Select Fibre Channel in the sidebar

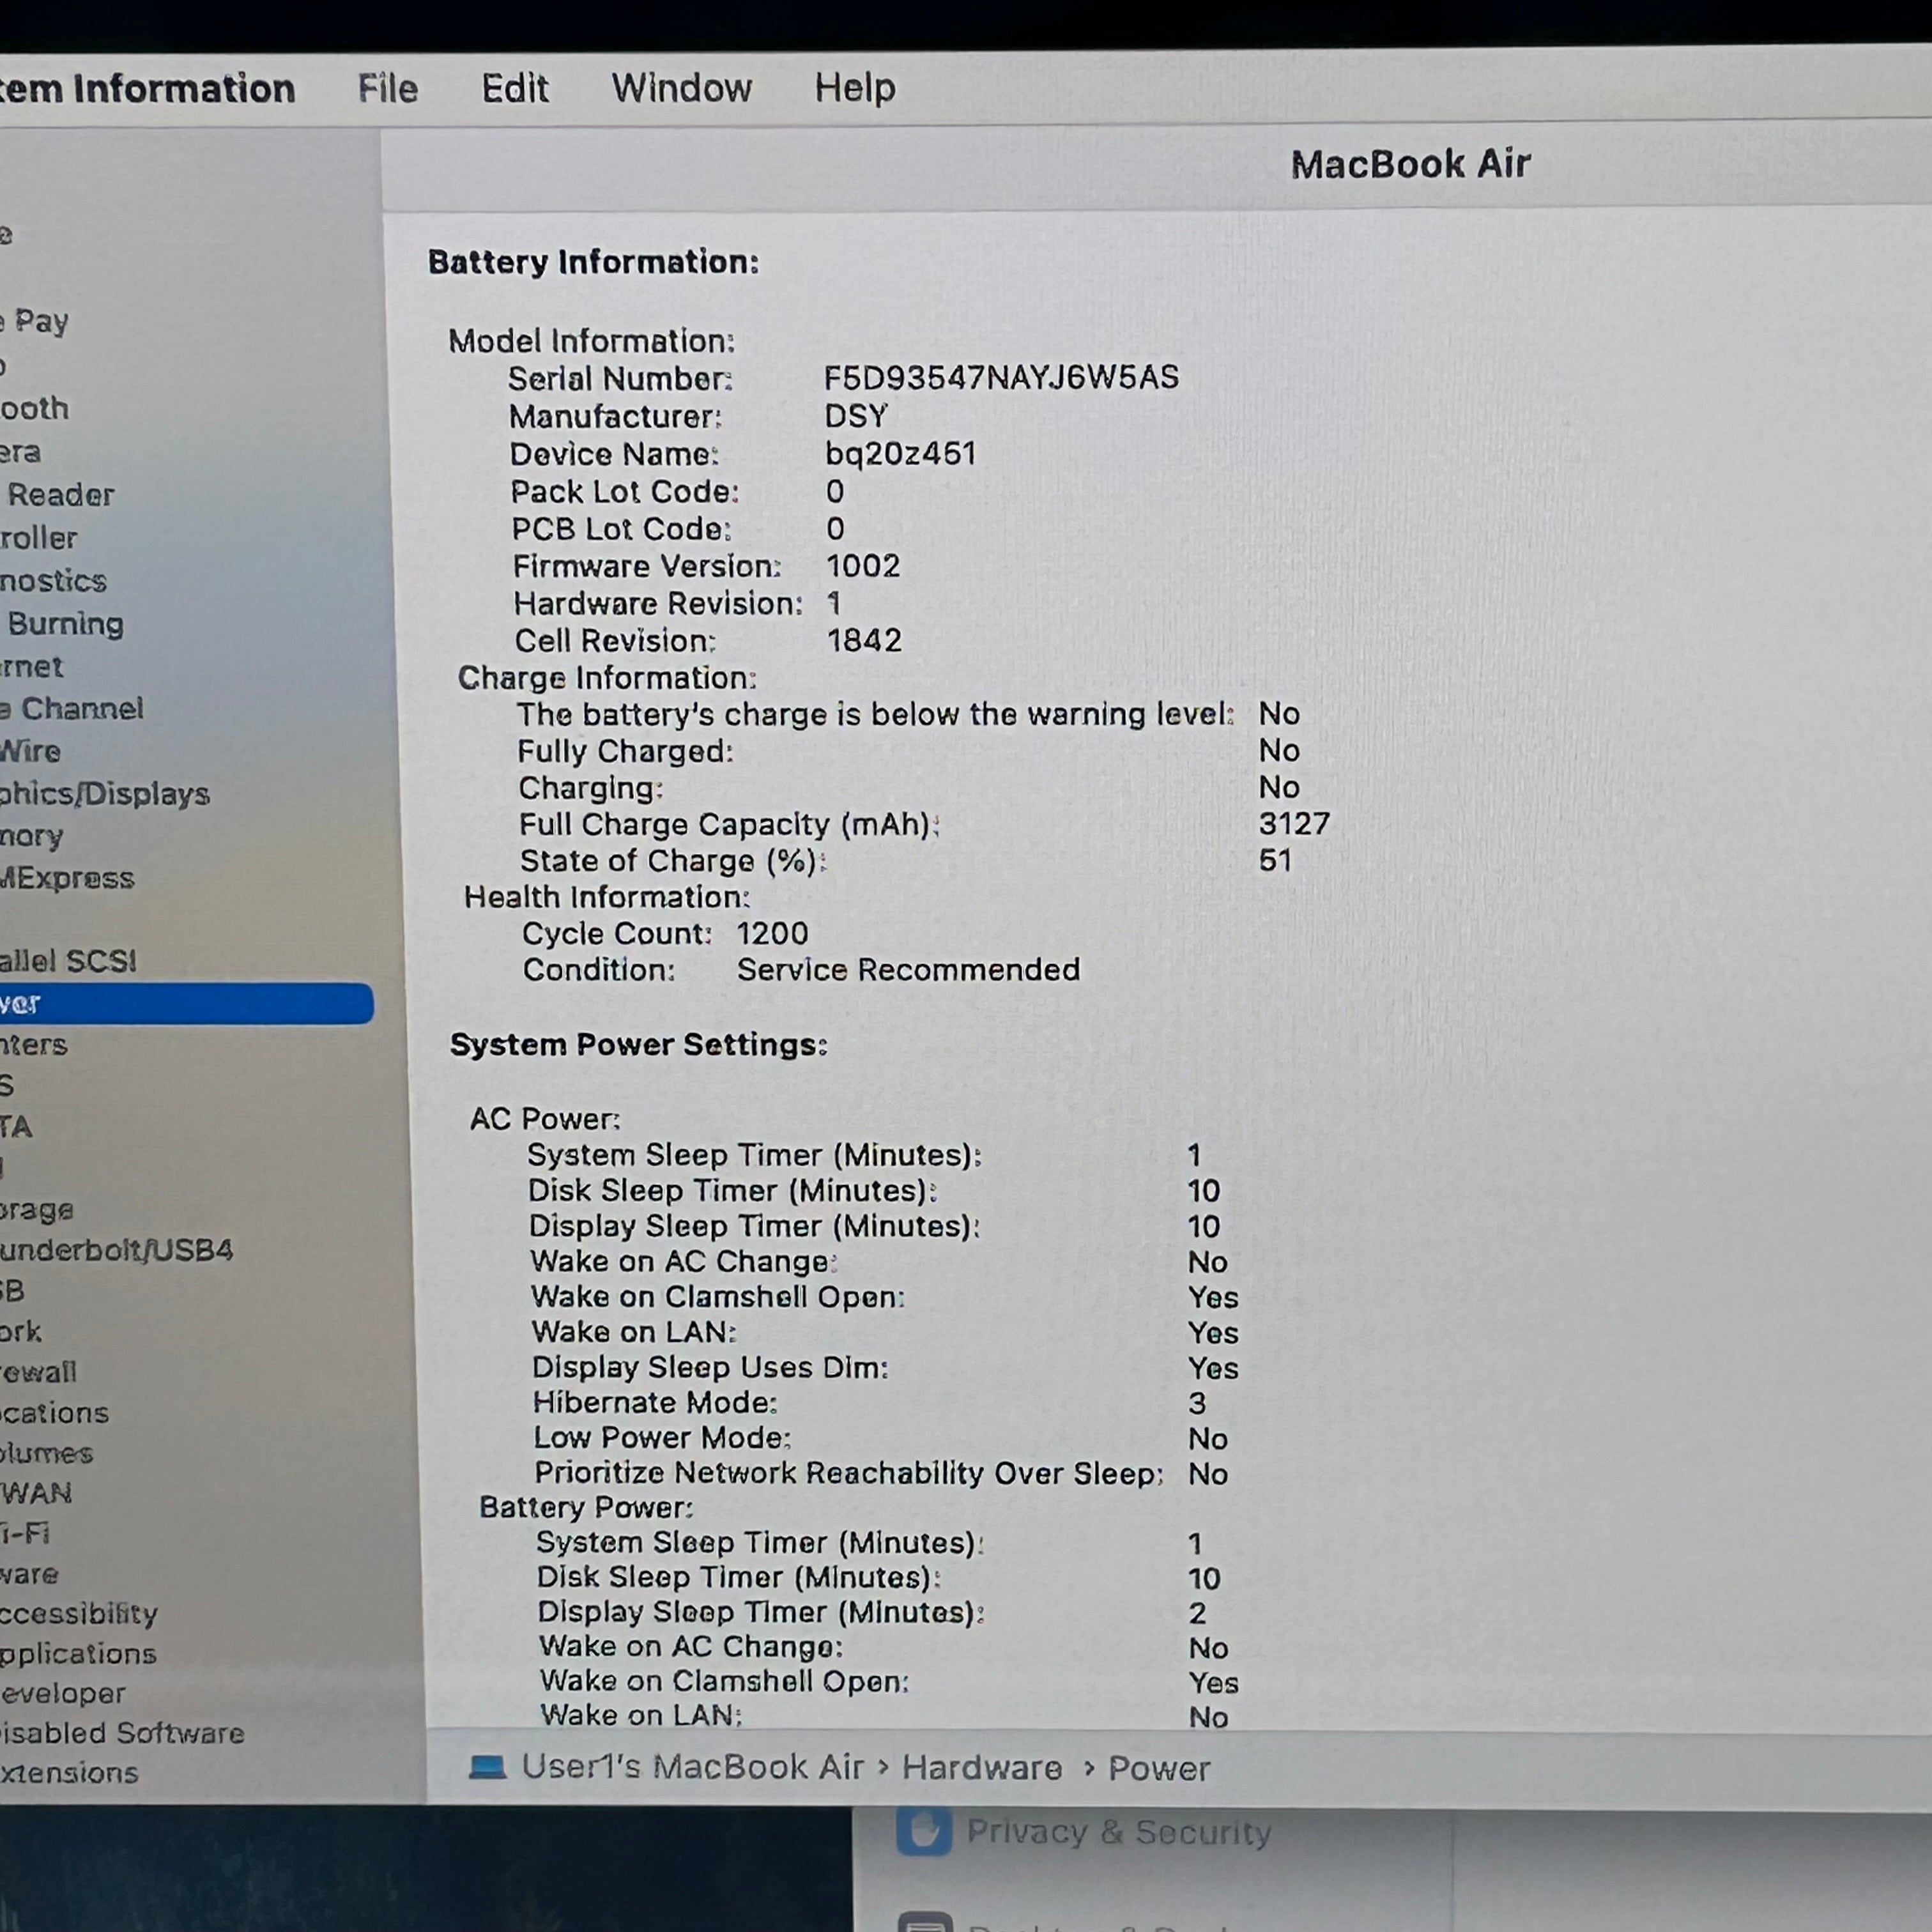tap(72, 709)
